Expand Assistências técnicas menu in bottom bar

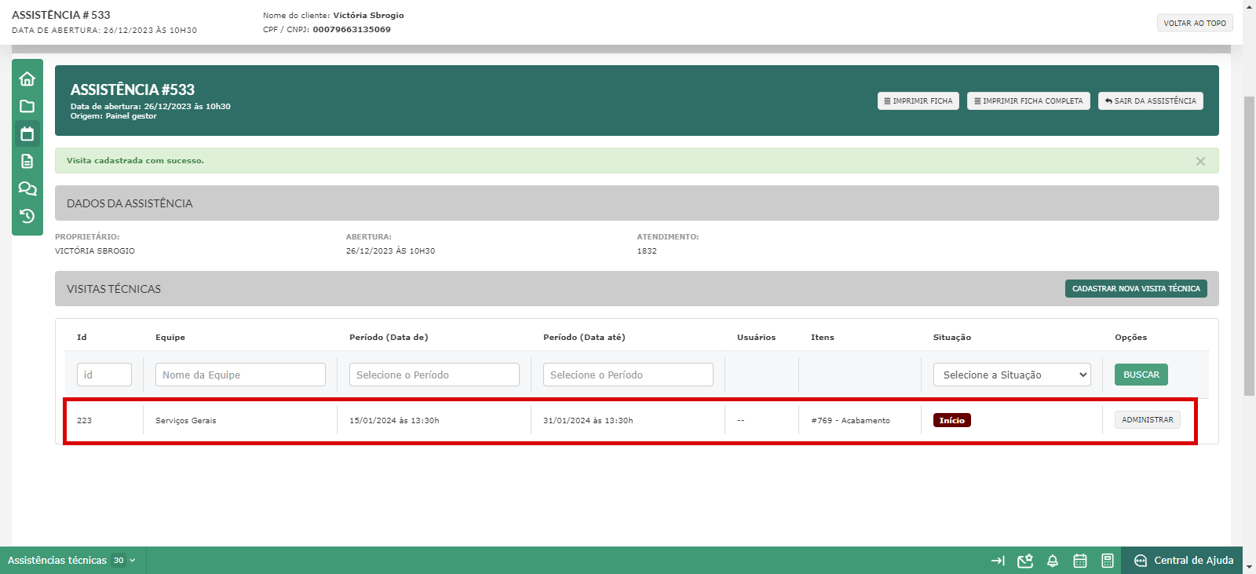[x=72, y=561]
